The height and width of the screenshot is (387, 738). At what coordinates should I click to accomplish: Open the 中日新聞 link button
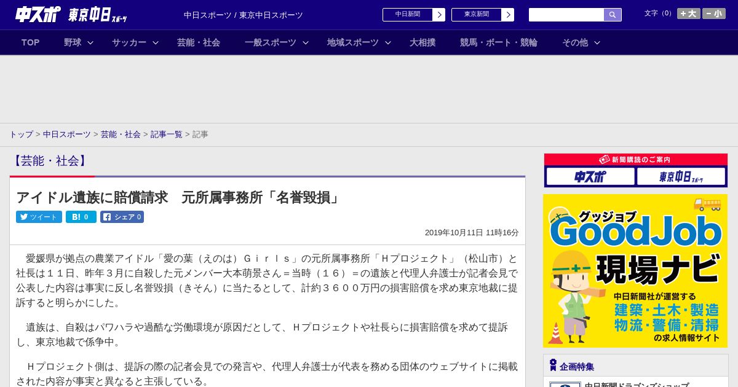pyautogui.click(x=407, y=15)
